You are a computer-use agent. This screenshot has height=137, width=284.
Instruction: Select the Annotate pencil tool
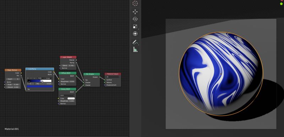point(135,42)
